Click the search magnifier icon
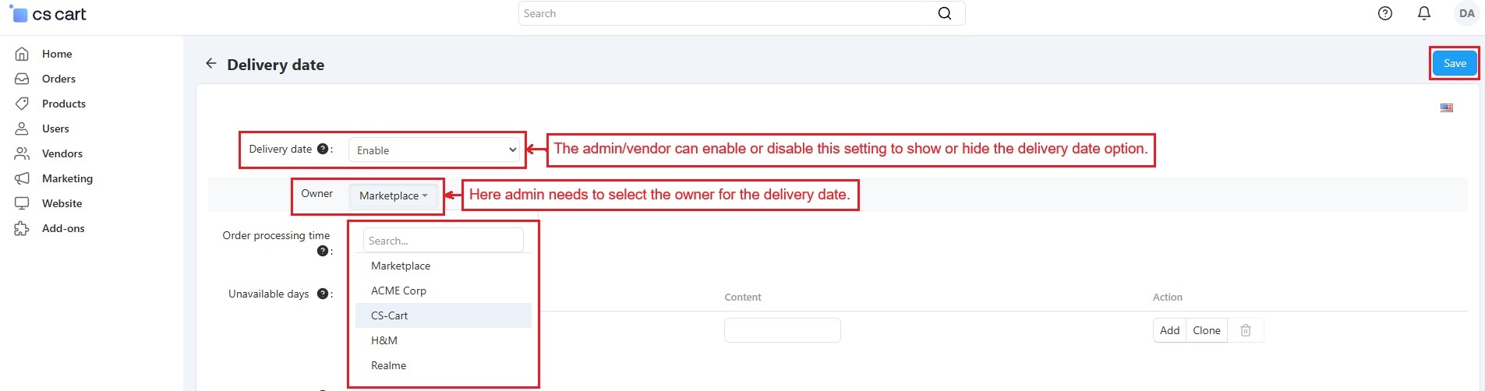 945,13
